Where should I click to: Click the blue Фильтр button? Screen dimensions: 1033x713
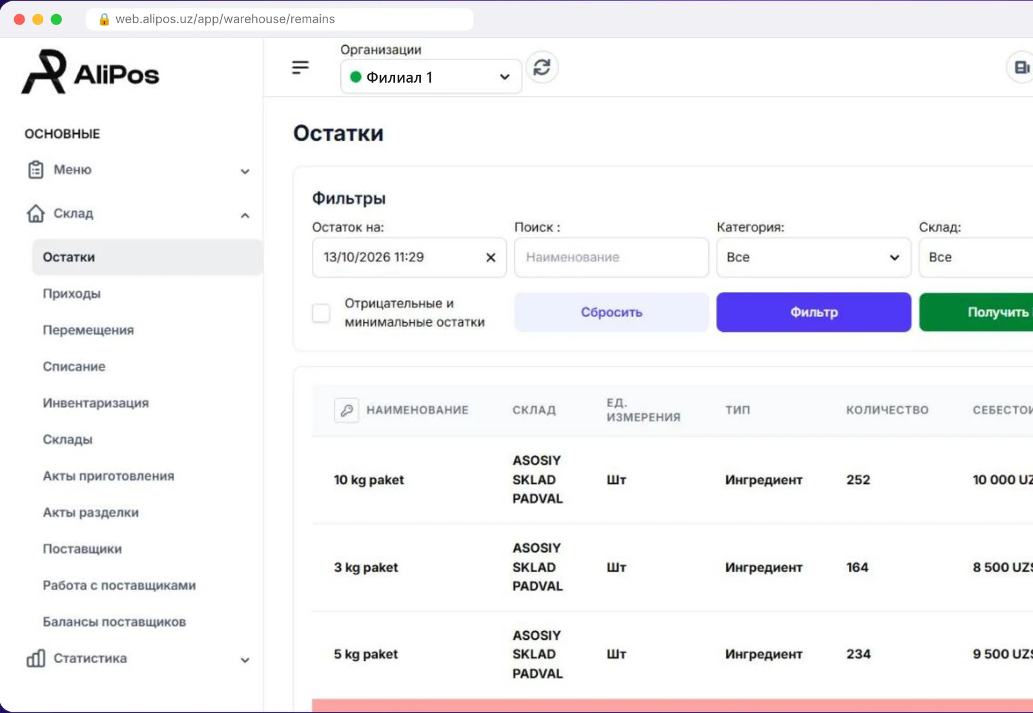(x=813, y=313)
